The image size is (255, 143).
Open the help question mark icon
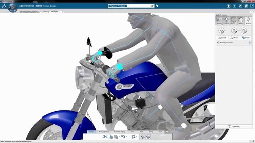tap(252, 6)
